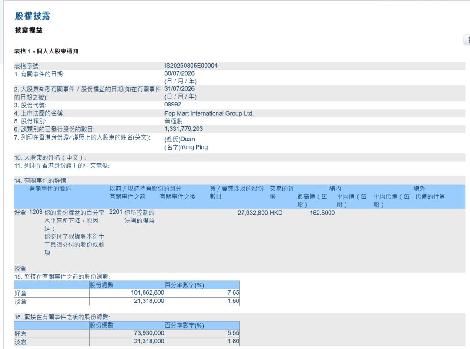Select issued shares figure 1,331,779,203
The height and width of the screenshot is (349, 470).
pos(184,129)
